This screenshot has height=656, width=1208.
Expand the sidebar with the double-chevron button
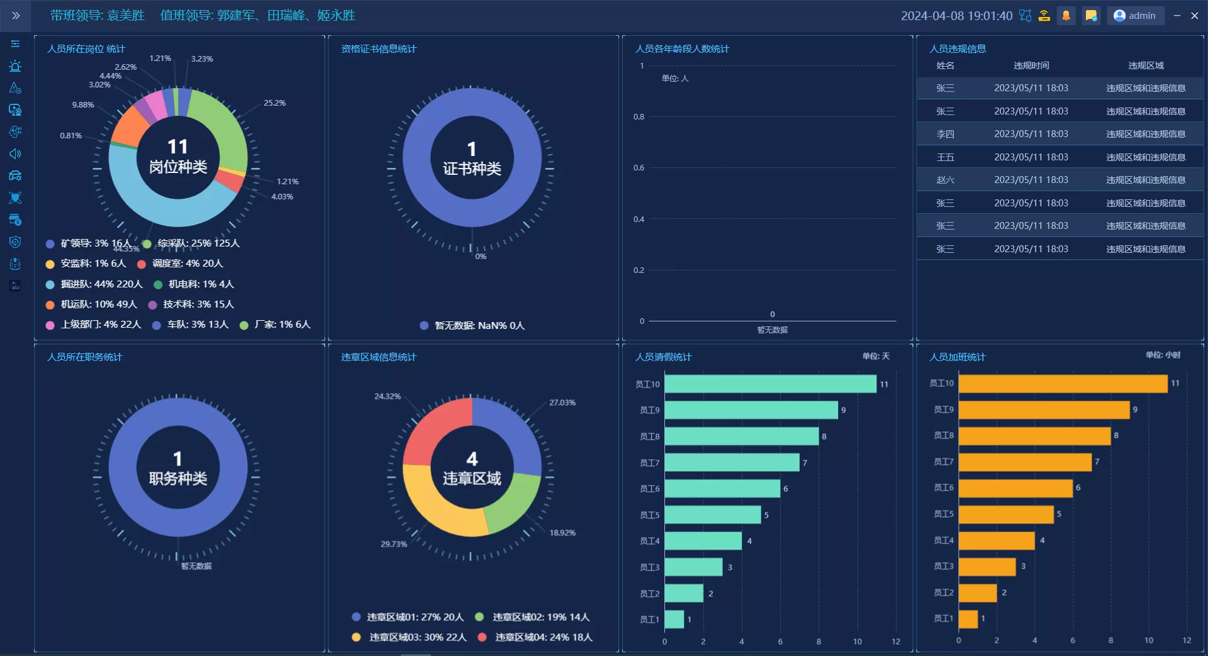pyautogui.click(x=16, y=16)
